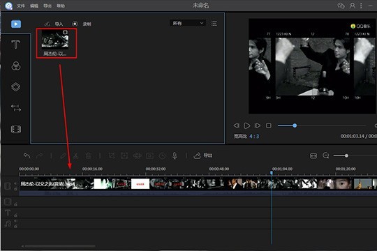Image resolution: width=377 pixels, height=251 pixels.
Task: Select the blue Media play tab icon
Action: coord(16,24)
